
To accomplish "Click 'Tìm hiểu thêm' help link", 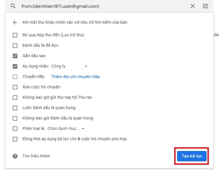I will point(36,156).
